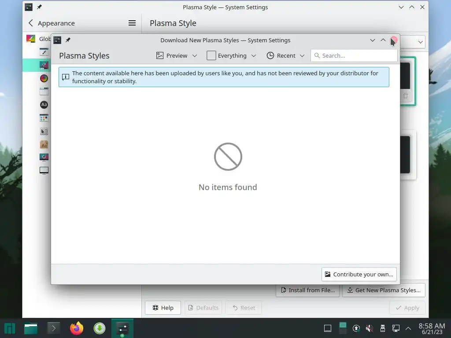451x338 pixels.
Task: Select the Application Style sidebar icon with paintbrush
Action: (x=44, y=52)
